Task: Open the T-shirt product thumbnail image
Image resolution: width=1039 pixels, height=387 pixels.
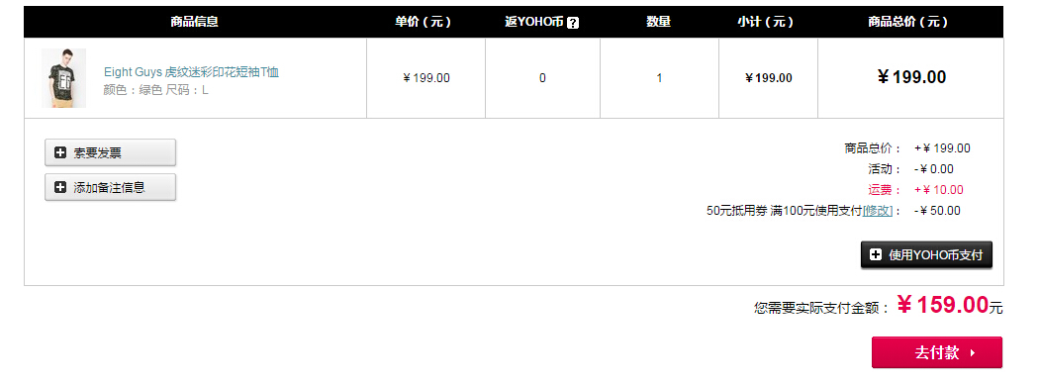Action: (63, 77)
